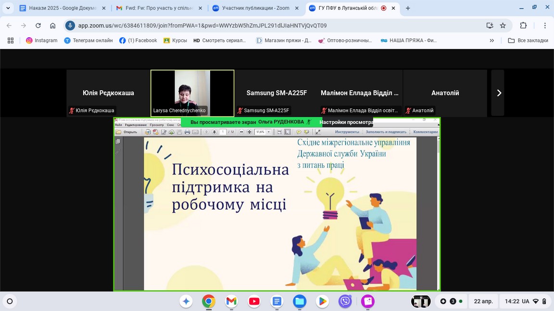Click the email envelope icon in PDF toolbar

(195, 132)
